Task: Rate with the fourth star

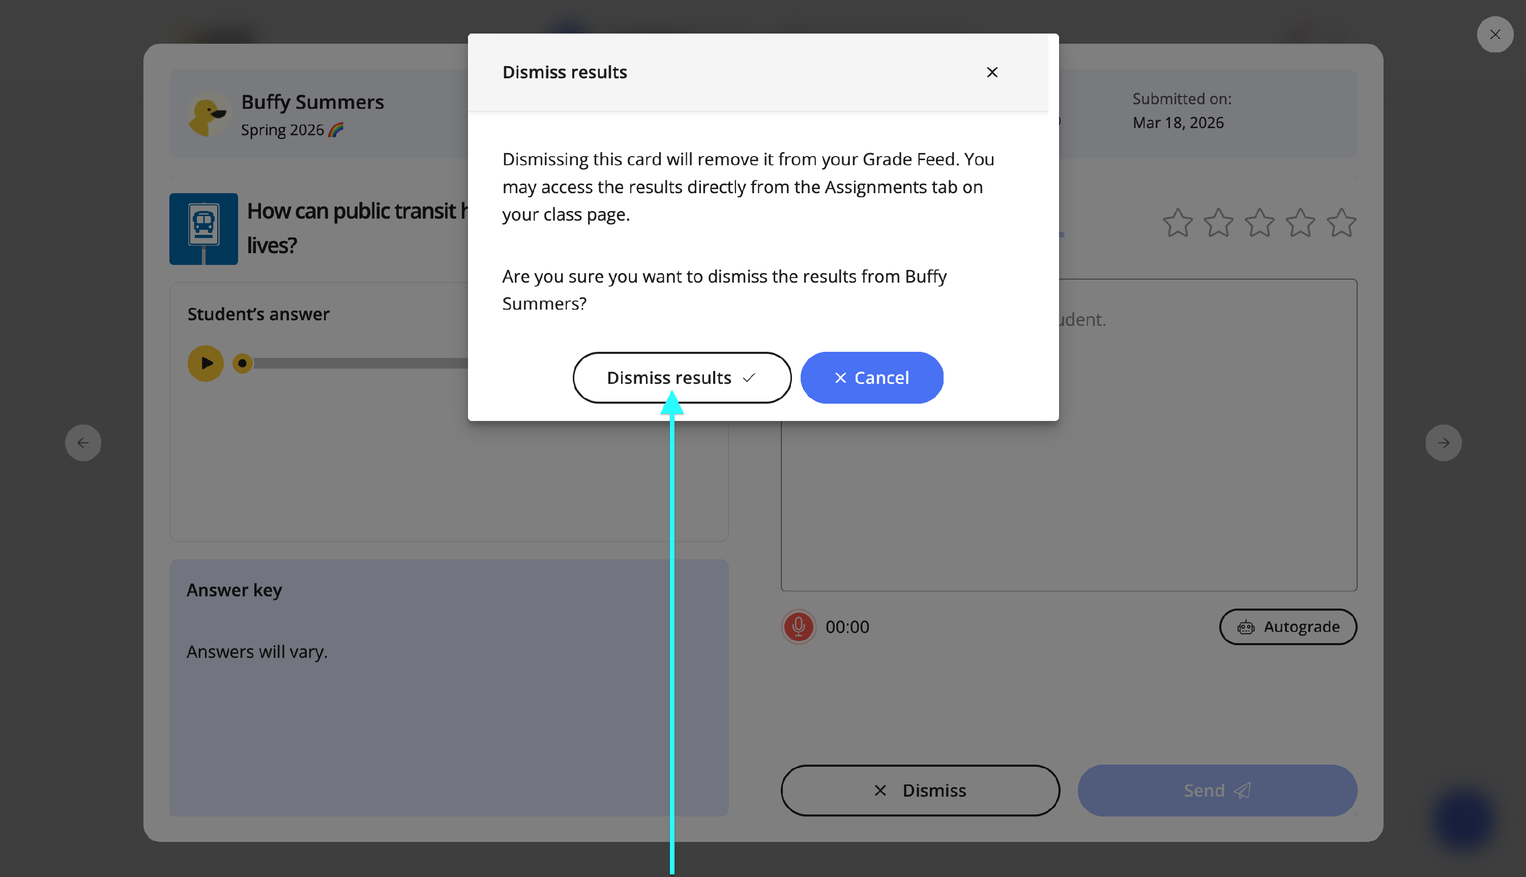Action: pos(1300,223)
